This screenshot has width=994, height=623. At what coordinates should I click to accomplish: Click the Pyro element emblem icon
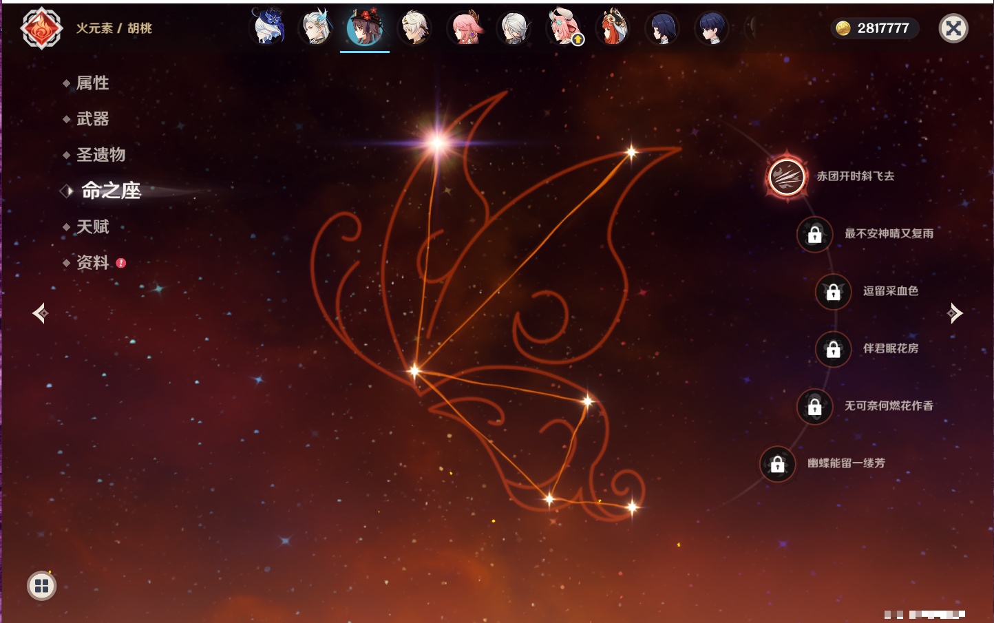[x=41, y=28]
